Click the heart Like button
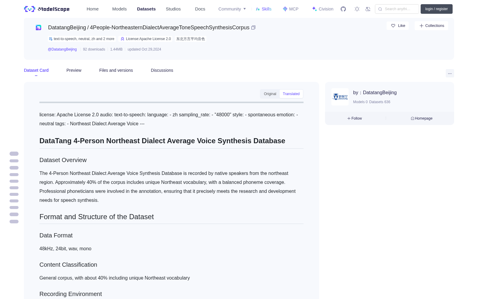 pos(398,26)
